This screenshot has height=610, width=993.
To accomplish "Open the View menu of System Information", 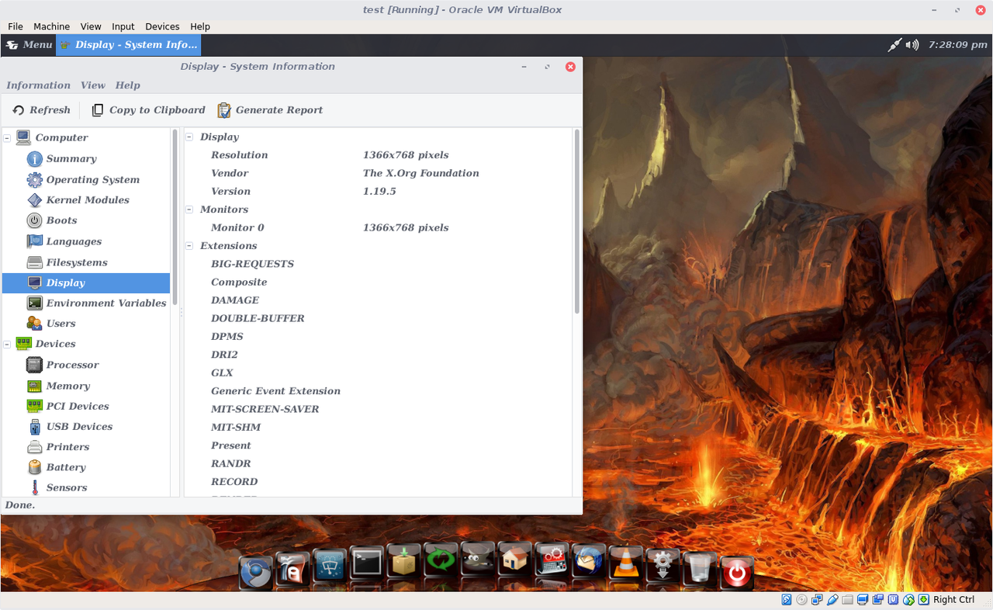I will (93, 85).
